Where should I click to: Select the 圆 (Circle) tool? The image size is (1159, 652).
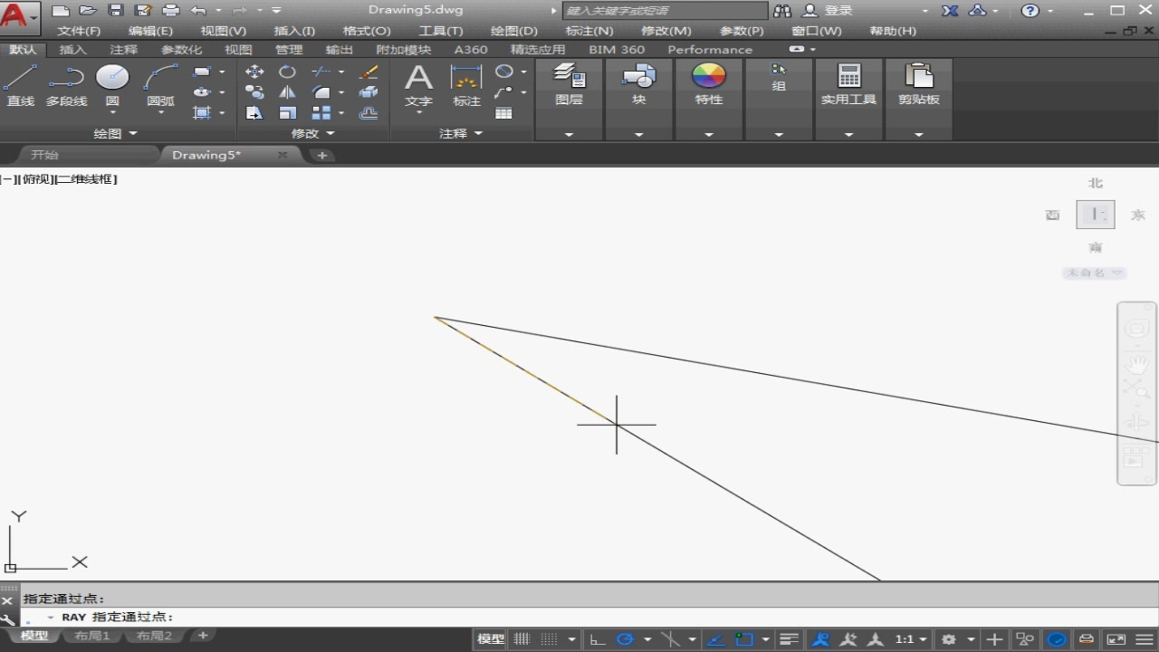tap(112, 87)
